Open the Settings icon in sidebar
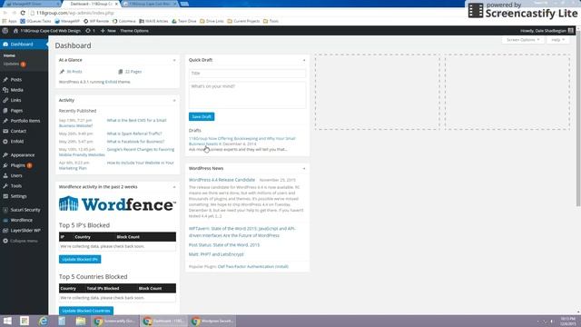 pyautogui.click(x=5, y=196)
